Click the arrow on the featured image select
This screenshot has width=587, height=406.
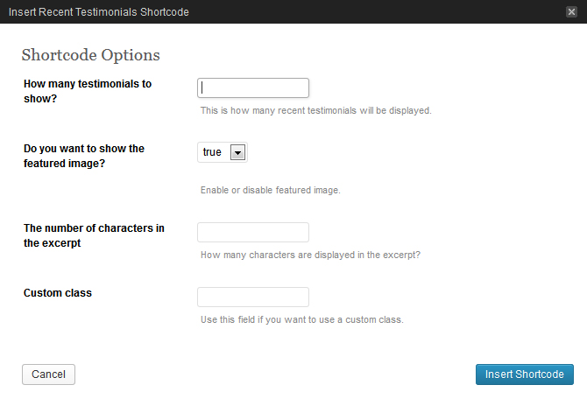(x=237, y=153)
